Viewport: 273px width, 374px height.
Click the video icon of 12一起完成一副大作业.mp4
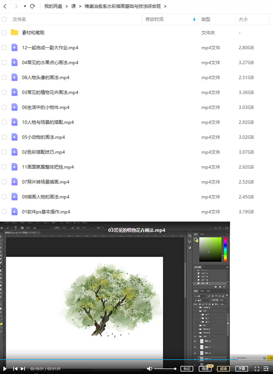click(x=15, y=47)
